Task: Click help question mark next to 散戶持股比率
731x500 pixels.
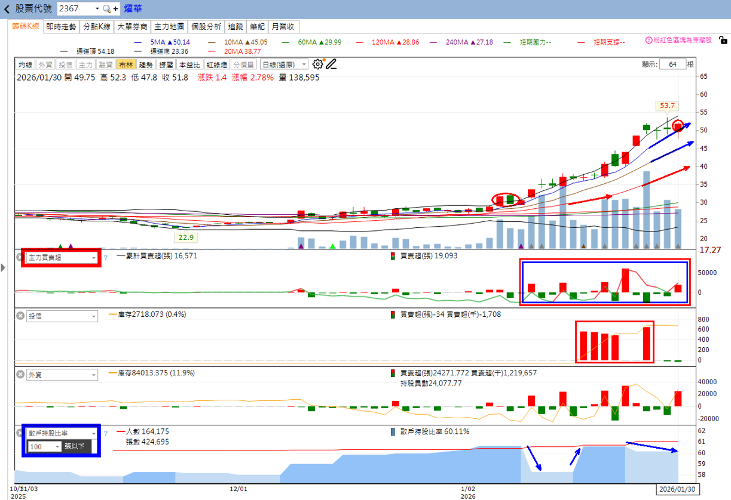Action: click(x=106, y=434)
